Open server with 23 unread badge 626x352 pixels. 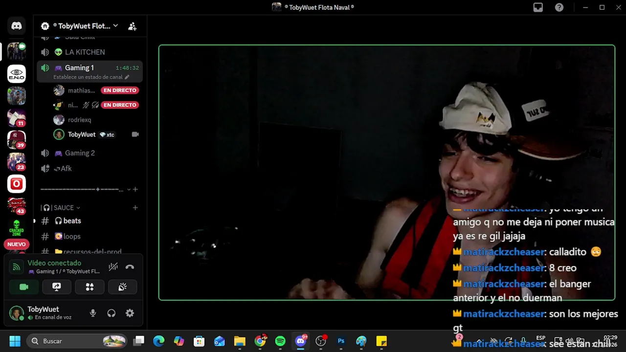tap(17, 162)
